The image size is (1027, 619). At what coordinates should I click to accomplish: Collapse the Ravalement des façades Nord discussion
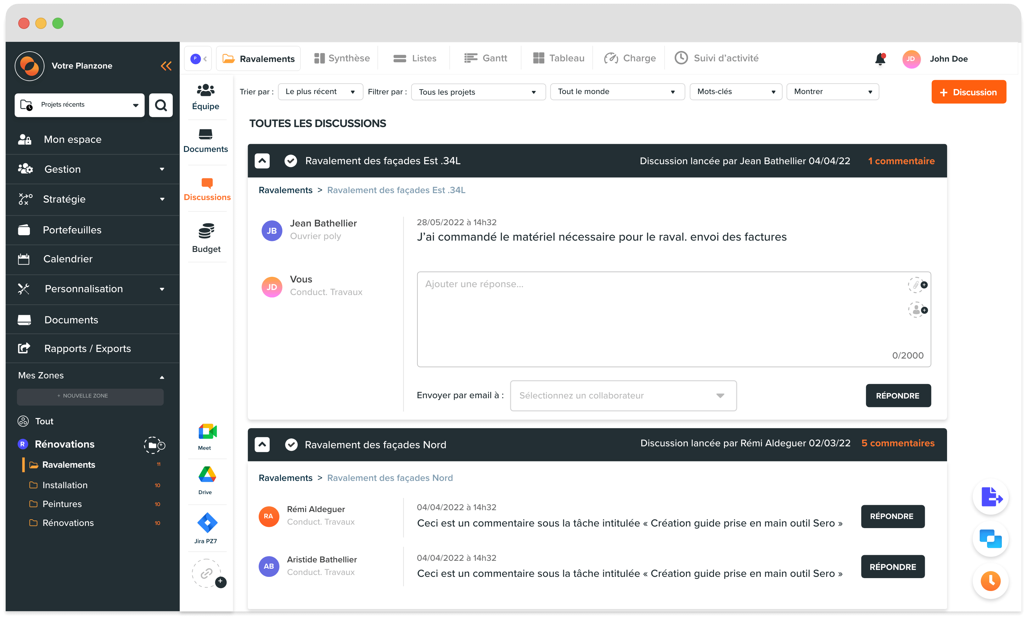(x=262, y=444)
